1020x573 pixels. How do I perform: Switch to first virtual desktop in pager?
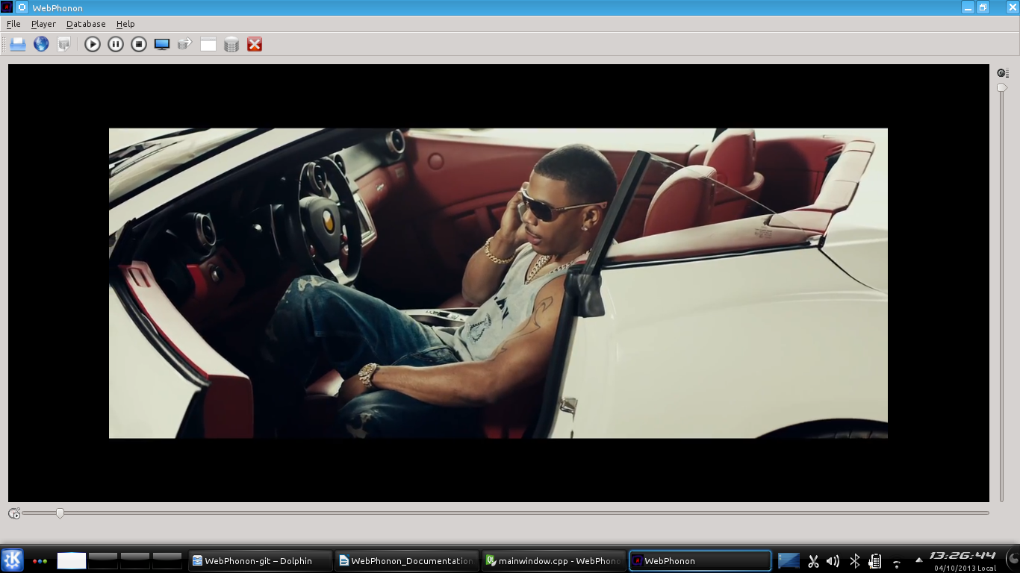tap(72, 561)
